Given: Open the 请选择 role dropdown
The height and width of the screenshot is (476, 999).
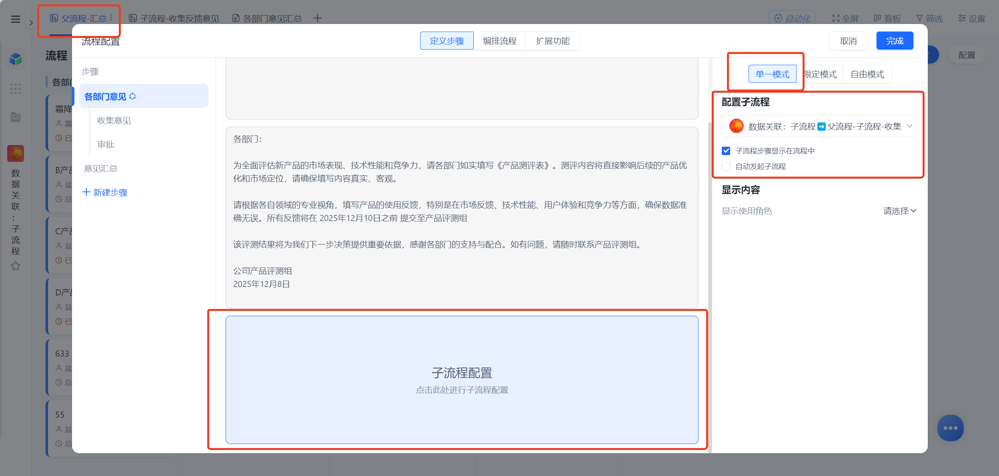Looking at the screenshot, I should pyautogui.click(x=899, y=211).
